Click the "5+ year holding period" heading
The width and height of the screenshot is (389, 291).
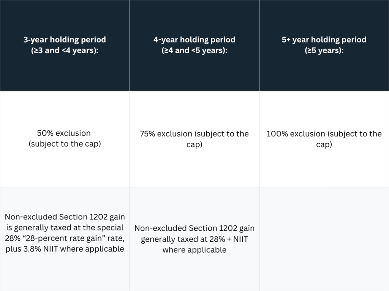point(324,39)
